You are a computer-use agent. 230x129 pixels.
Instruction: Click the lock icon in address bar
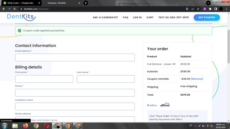[x=21, y=9]
